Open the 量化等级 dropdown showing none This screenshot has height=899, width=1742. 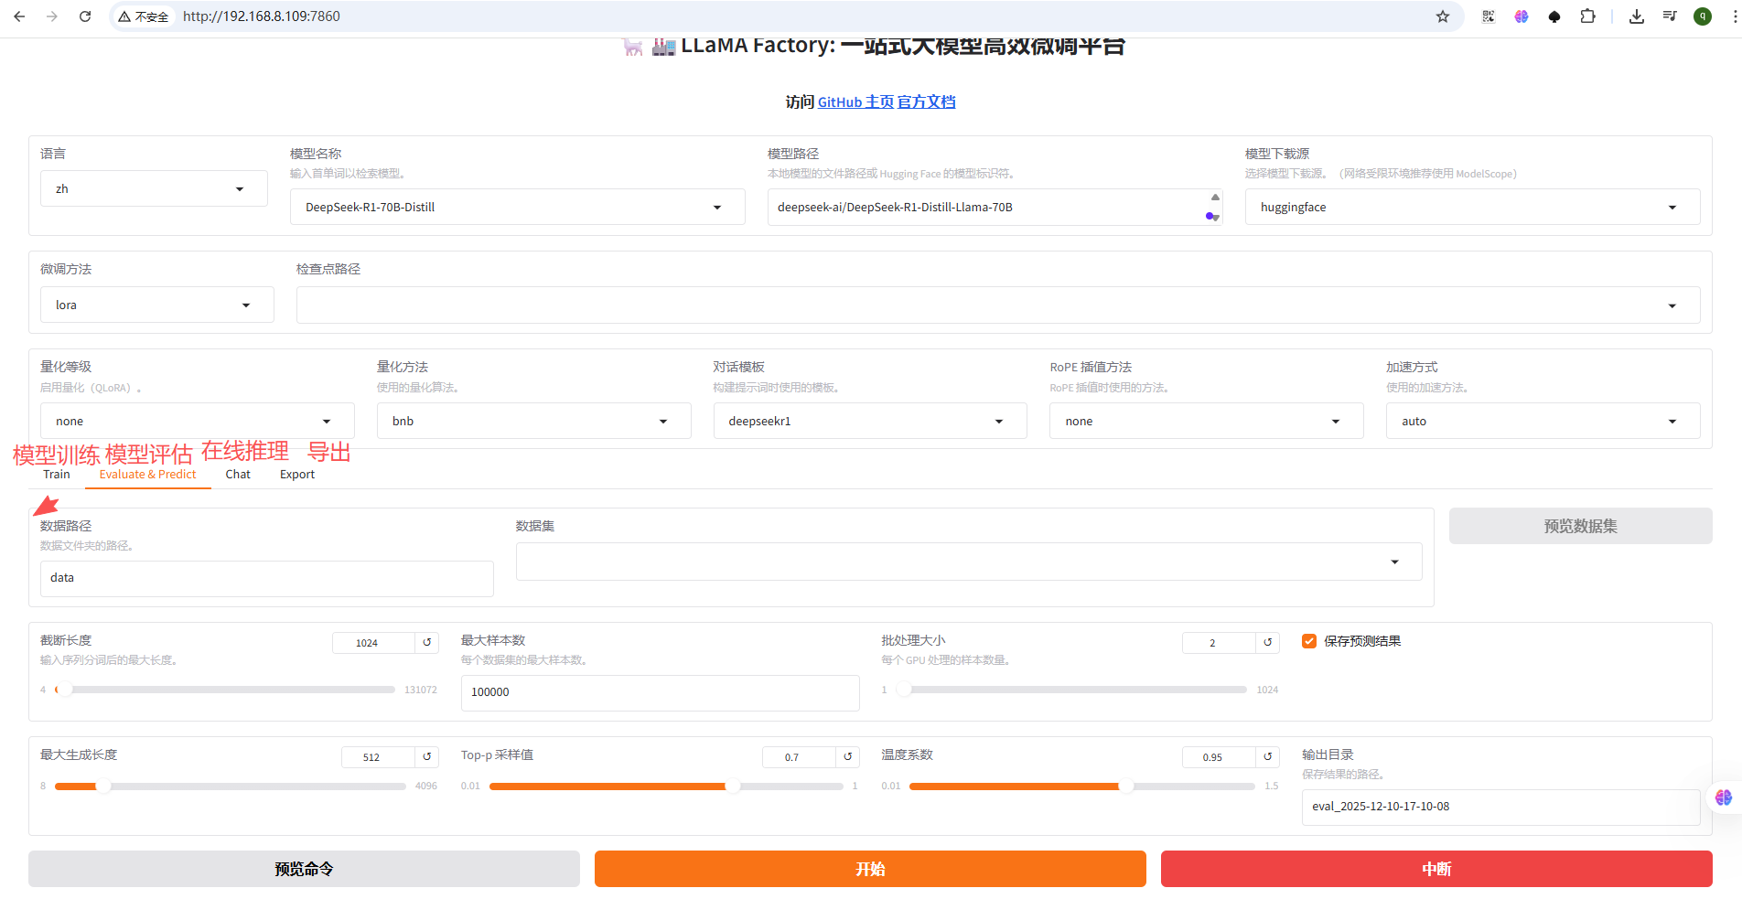(197, 421)
